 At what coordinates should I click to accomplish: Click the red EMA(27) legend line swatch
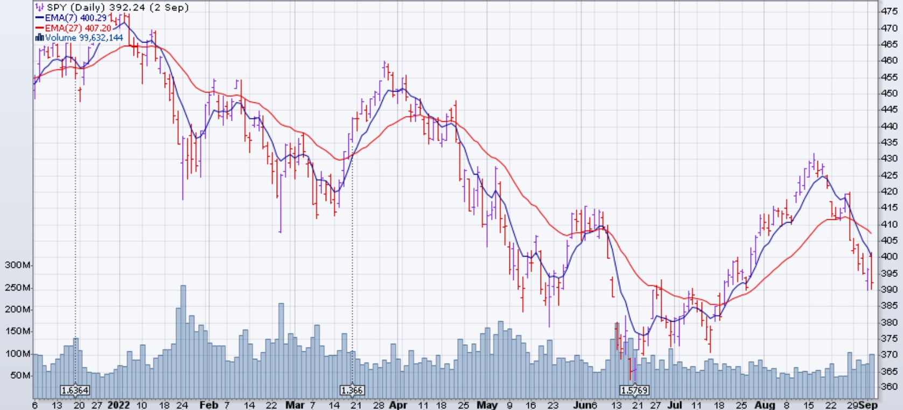tap(39, 28)
